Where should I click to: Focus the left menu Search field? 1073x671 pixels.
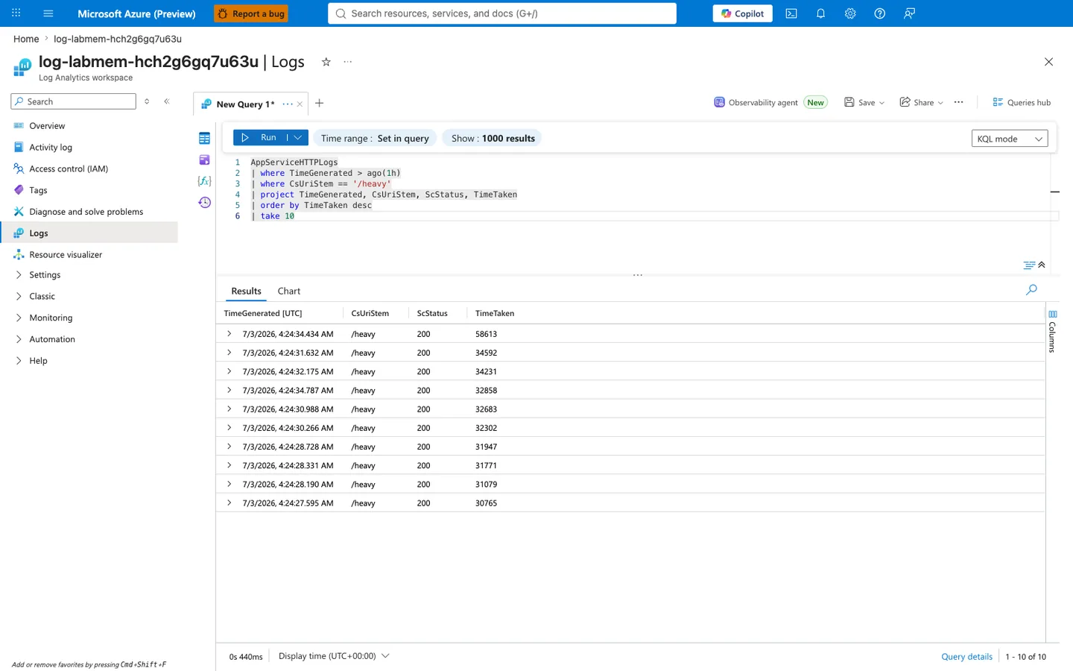73,101
